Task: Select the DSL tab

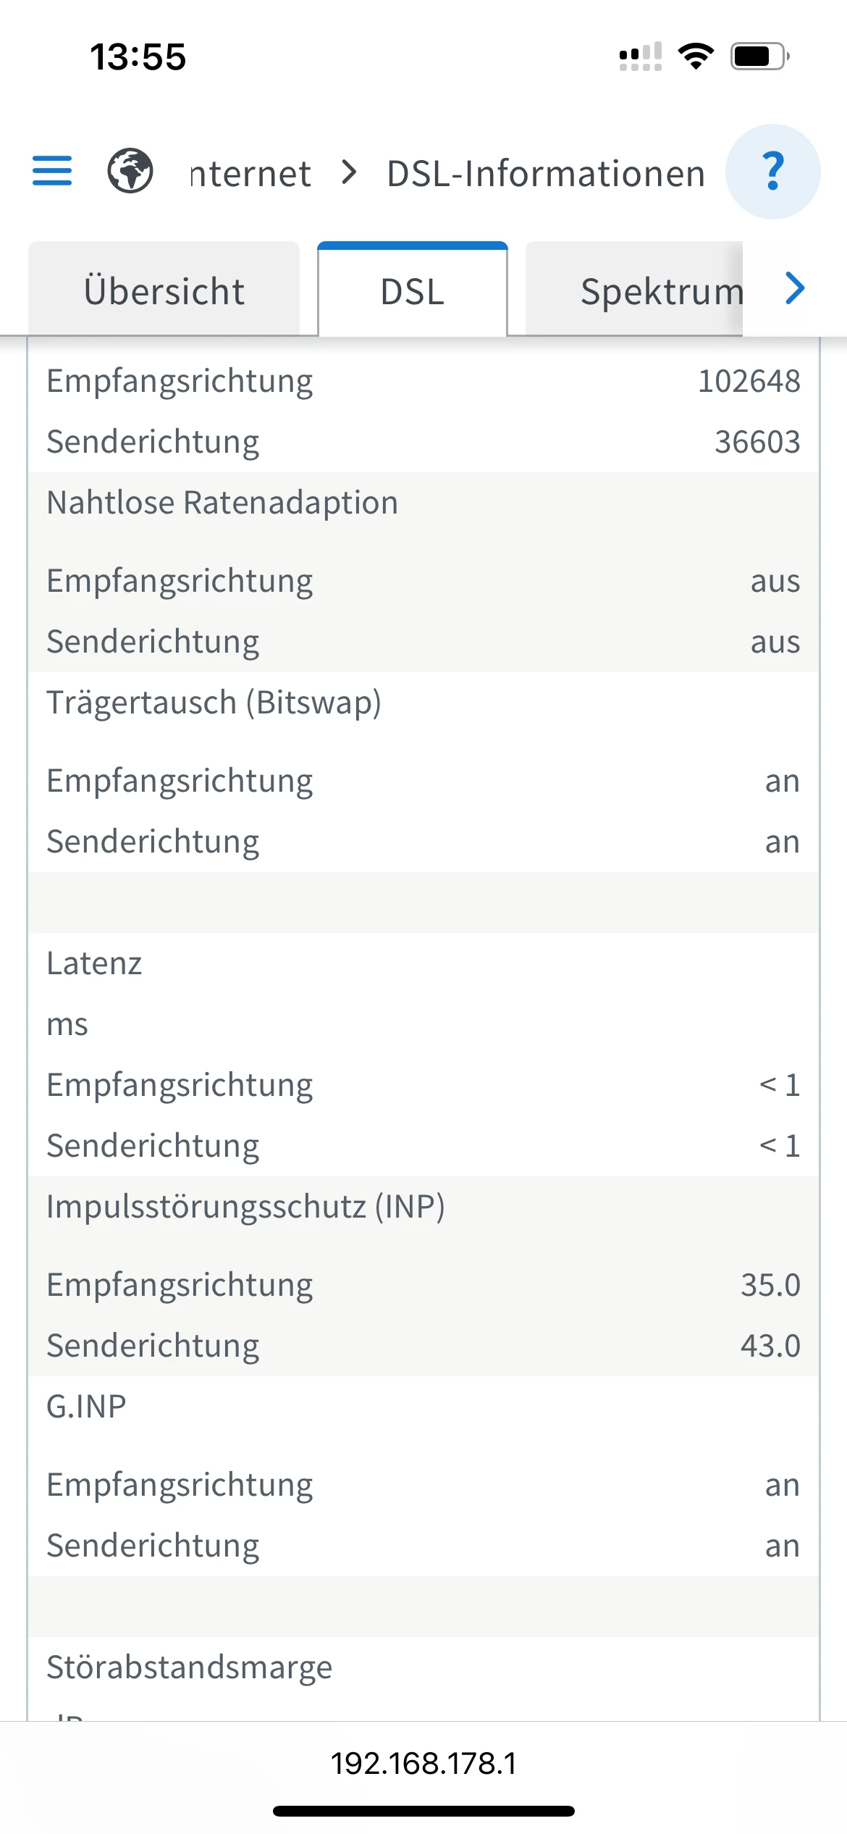Action: coord(413,291)
